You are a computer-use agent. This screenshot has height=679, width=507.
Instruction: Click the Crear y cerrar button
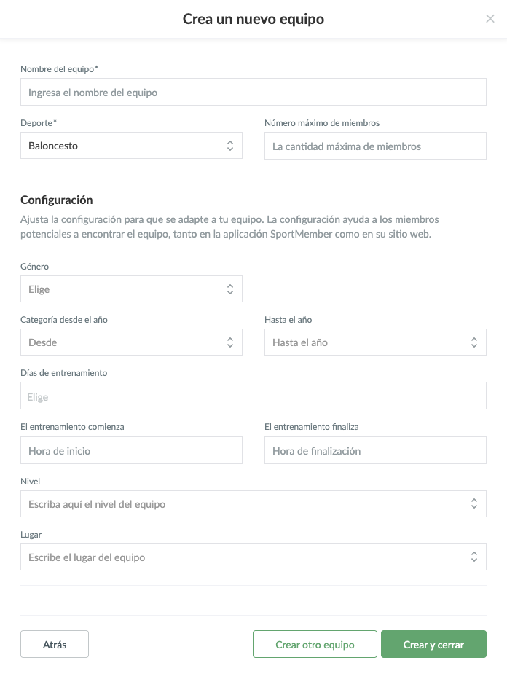pos(433,644)
